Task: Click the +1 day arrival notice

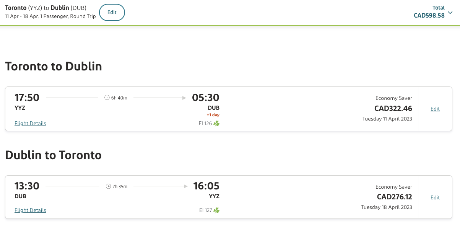Action: (x=213, y=115)
